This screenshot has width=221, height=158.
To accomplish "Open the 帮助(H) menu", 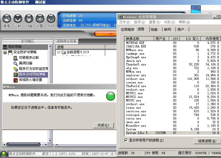I will (x=184, y=22).
